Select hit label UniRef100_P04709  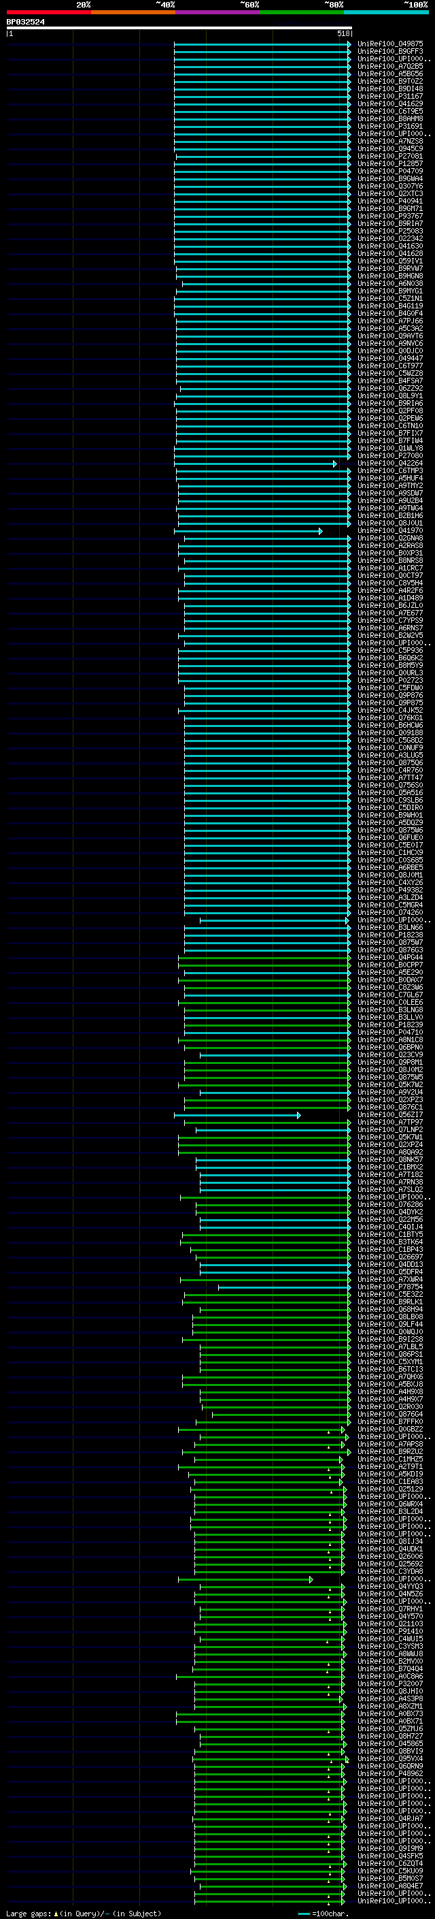[390, 172]
